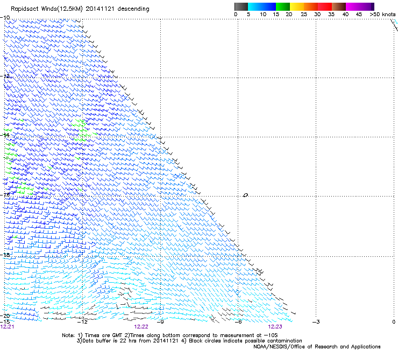This screenshot has height=350, width=398.
Task: Pick the green 15-20 knots legend swatch
Action: (283, 6)
